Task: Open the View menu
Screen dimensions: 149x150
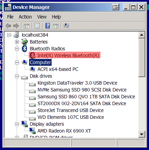Action: tap(42, 17)
